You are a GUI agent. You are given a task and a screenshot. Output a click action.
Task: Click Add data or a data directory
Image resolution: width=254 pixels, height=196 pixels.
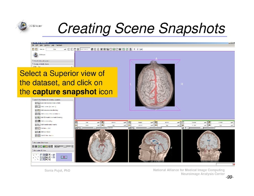[49, 110]
